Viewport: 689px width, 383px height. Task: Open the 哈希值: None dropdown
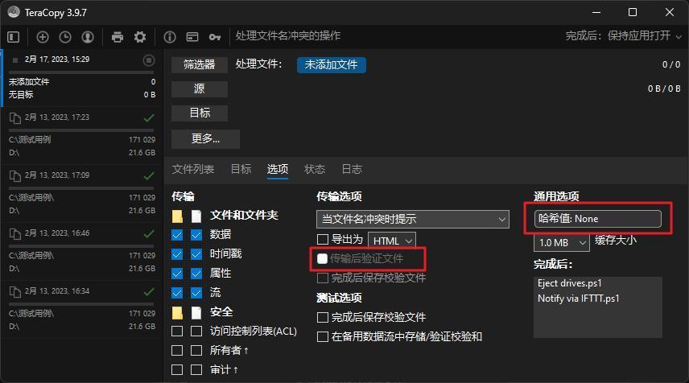pos(597,219)
